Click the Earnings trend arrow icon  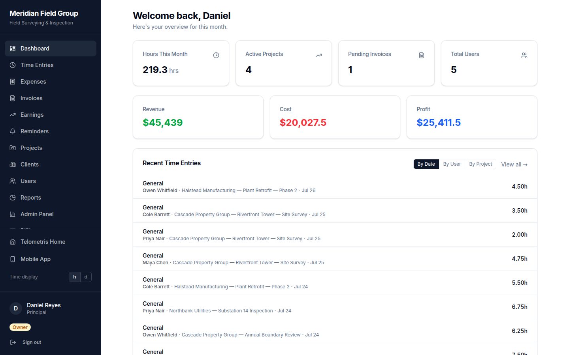point(13,115)
